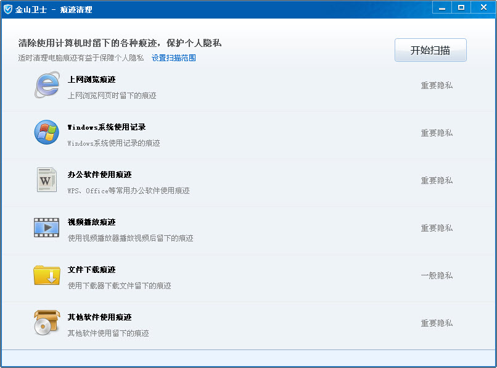Viewport: 497px width, 368px height.
Task: Click description 上网浏览网页时留下的痕迹
Action: point(112,95)
